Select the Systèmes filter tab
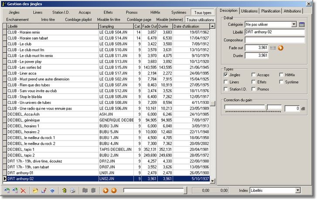 tap(179, 13)
